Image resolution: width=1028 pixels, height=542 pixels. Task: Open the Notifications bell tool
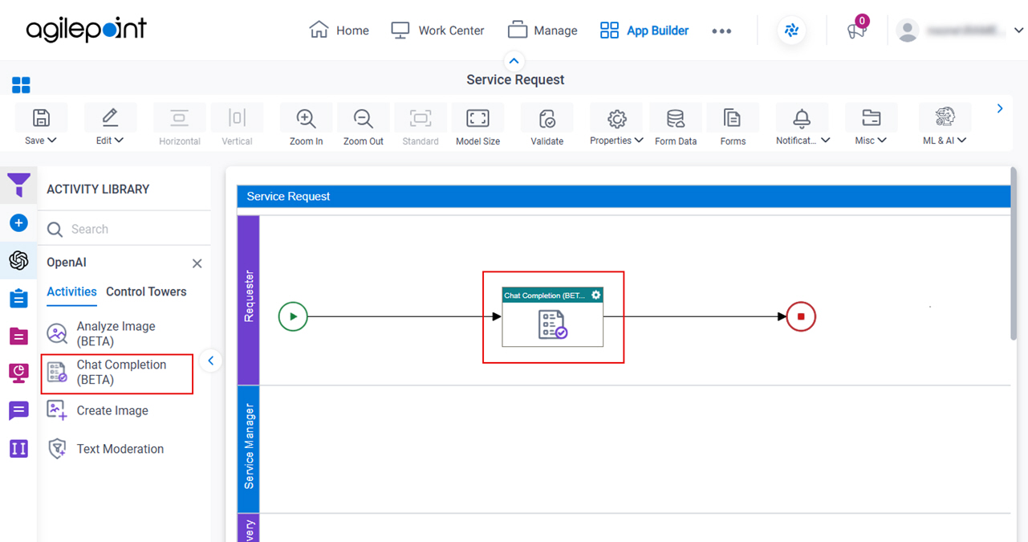[x=802, y=118]
